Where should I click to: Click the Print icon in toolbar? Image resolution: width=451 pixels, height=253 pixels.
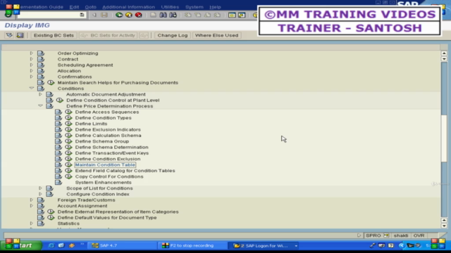153,15
